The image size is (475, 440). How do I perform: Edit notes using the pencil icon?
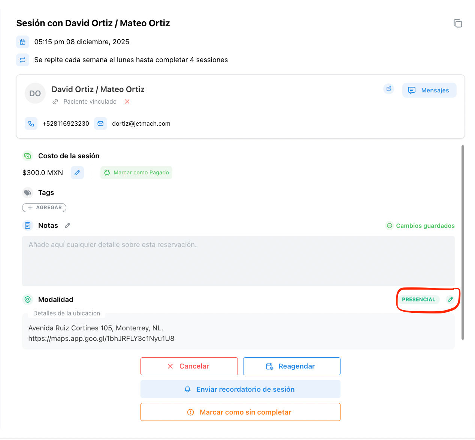67,226
